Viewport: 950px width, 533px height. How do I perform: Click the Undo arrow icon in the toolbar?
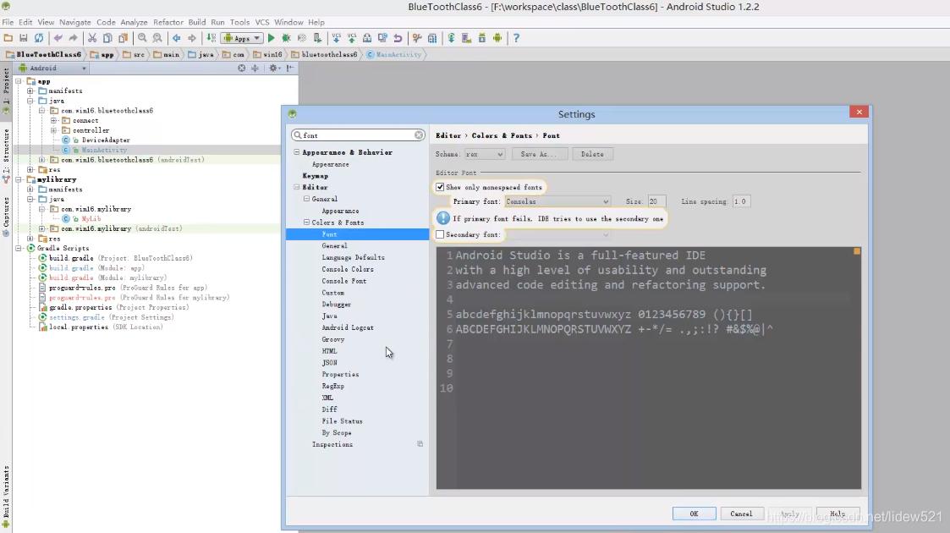58,38
